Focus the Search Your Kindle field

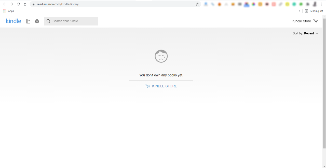pos(71,21)
